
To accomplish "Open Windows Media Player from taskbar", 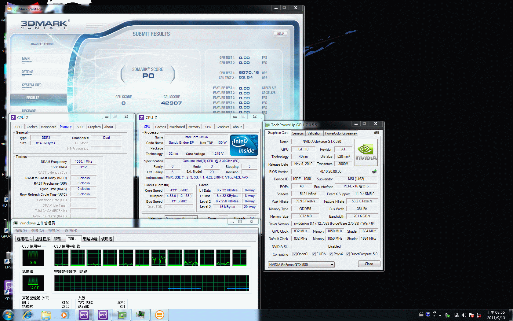I will [64, 315].
